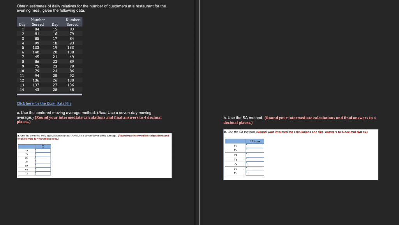Click the Number Served value for day 20 (138)

click(x=71, y=52)
